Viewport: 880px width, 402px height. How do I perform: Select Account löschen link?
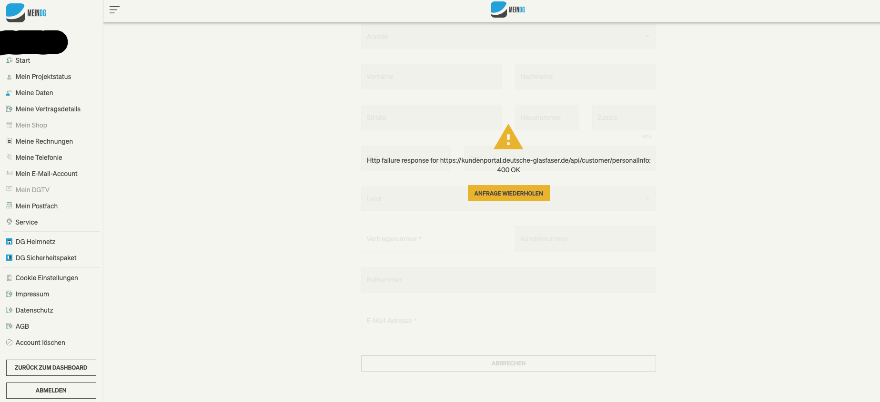click(40, 343)
